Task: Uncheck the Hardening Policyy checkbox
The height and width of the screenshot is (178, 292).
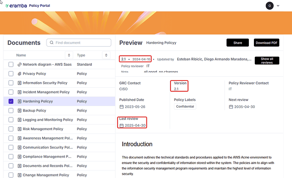Action: coord(11,101)
